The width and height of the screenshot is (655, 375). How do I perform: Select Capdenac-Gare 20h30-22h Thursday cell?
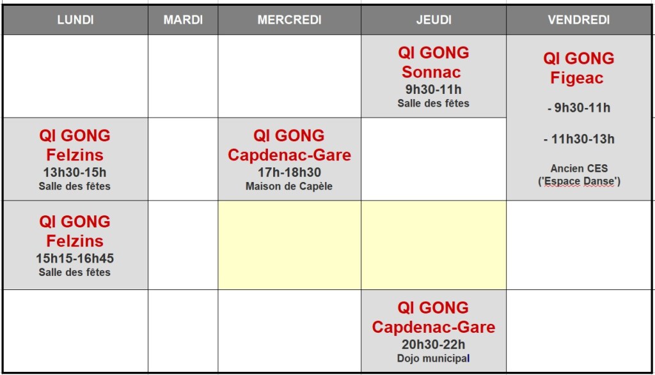pos(434,331)
